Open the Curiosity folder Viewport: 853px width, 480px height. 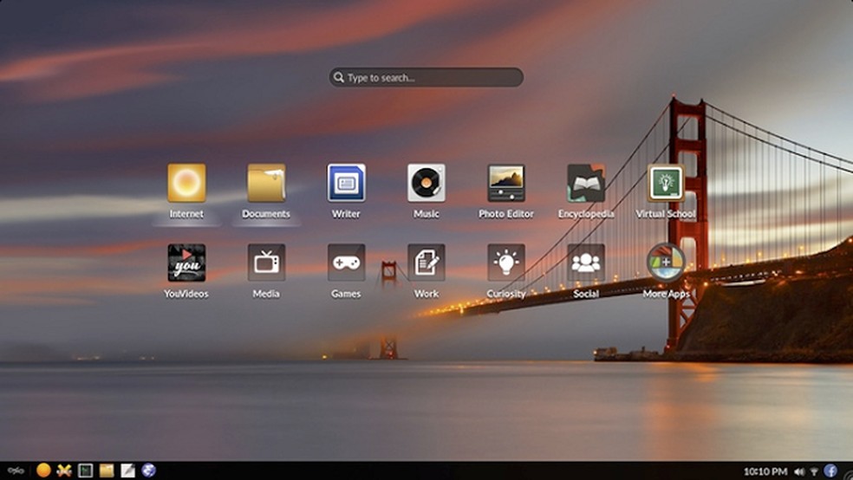506,263
